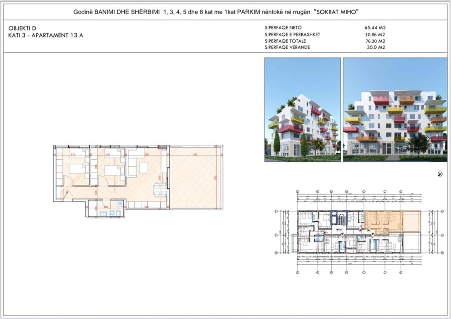Click the kitchen sink symbol on the plan

tap(120, 203)
